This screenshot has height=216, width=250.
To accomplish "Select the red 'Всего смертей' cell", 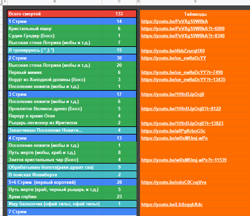I will tap(55, 14).
